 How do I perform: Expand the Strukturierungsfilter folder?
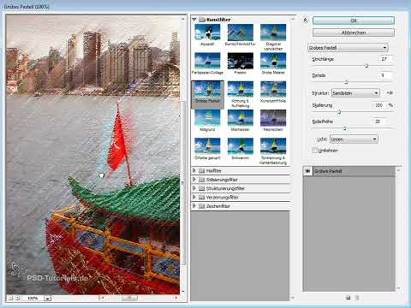(x=194, y=188)
